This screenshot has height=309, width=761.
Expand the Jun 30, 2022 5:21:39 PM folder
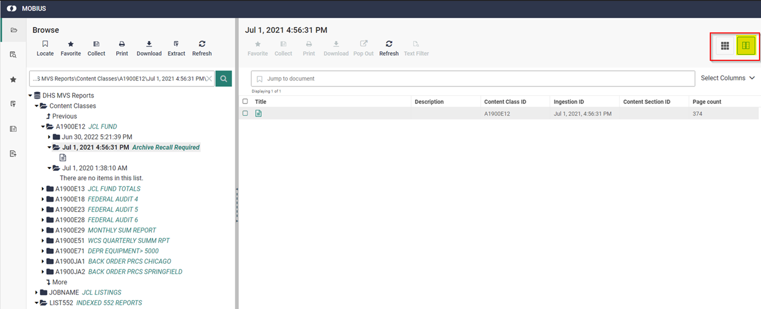(x=49, y=137)
